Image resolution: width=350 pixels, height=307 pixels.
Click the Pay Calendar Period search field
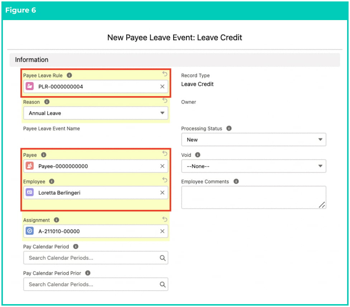click(96, 258)
